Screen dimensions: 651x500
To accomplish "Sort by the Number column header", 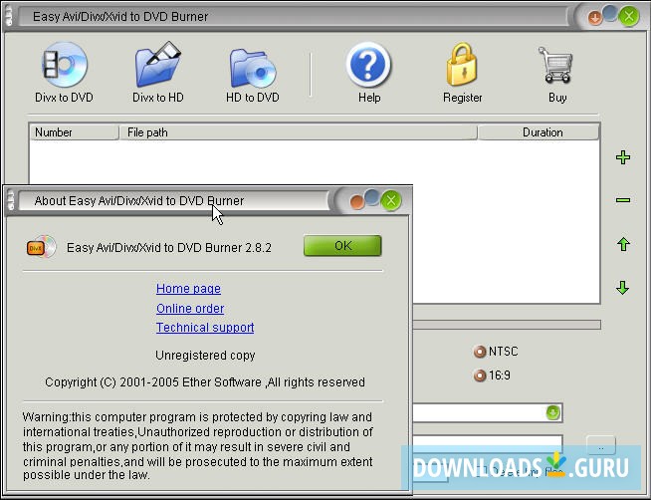I will [74, 132].
